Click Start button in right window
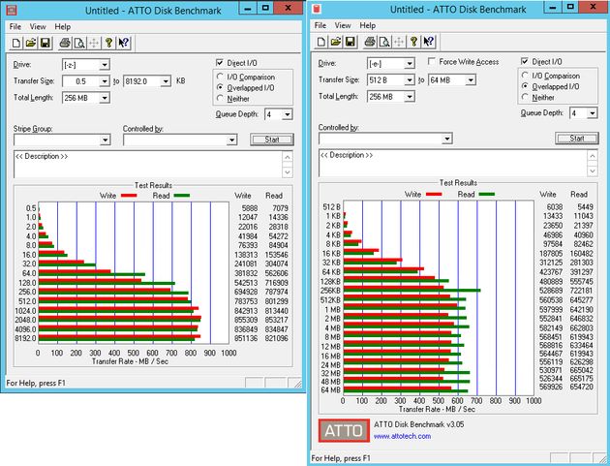The width and height of the screenshot is (610, 466). (x=577, y=139)
